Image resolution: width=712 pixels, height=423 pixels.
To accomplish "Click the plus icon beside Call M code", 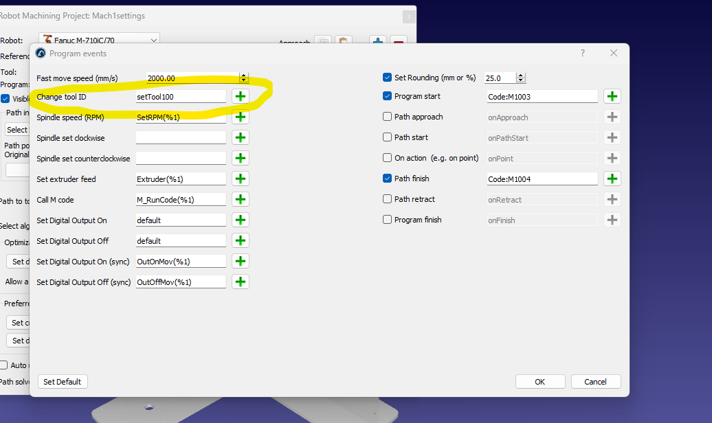I will point(241,200).
